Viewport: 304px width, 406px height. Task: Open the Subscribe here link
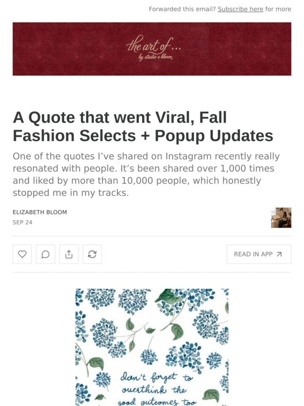tap(240, 9)
